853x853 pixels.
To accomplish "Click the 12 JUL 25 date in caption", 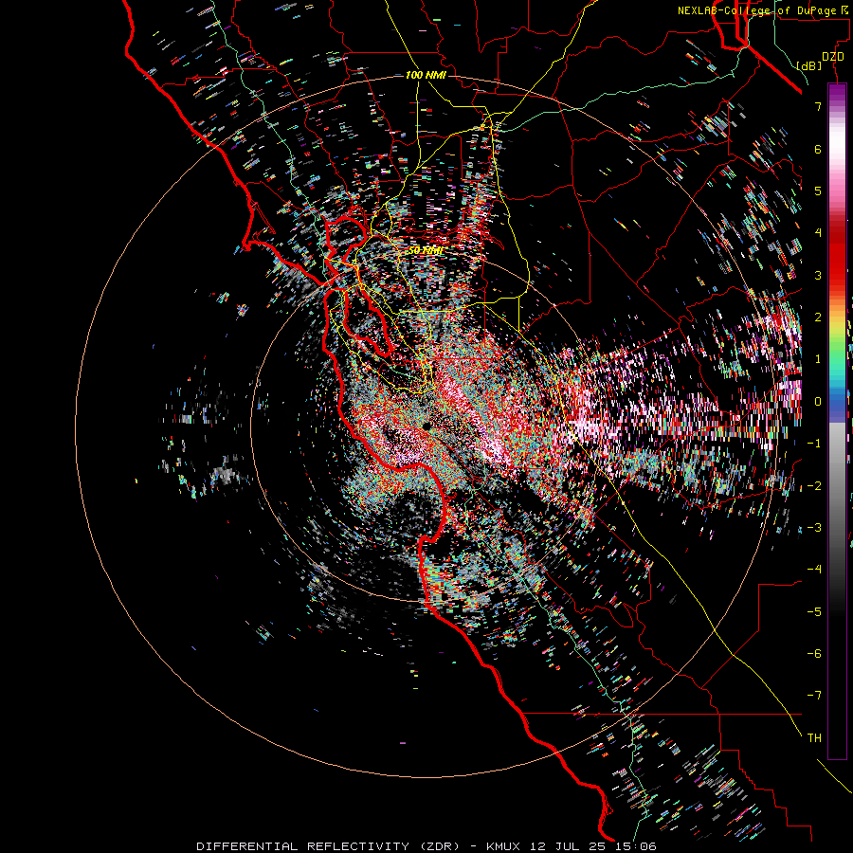I will [x=569, y=846].
